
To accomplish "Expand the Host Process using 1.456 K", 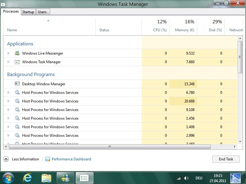I will click(9, 118).
